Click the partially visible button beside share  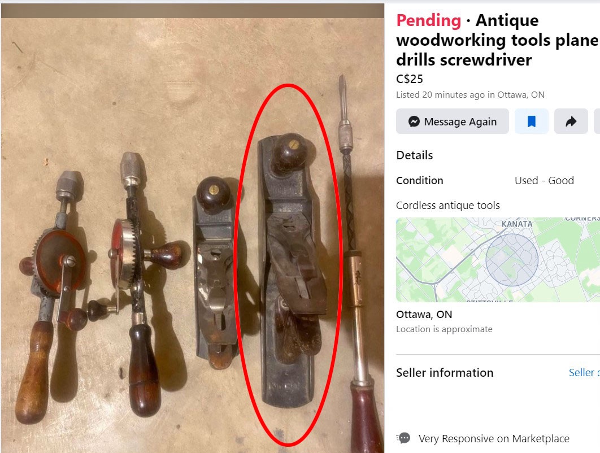click(597, 121)
